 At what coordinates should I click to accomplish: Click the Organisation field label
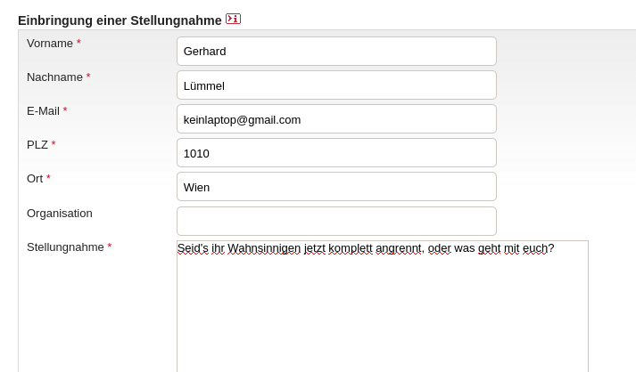coord(60,214)
